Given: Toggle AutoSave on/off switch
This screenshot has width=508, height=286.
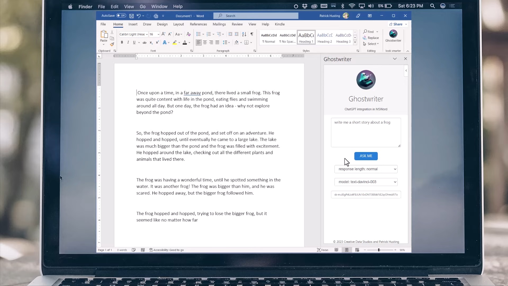Looking at the screenshot, I should (121, 15).
